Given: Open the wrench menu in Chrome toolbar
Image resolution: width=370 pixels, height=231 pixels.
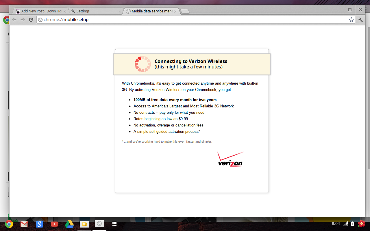Looking at the screenshot, I should (x=360, y=20).
